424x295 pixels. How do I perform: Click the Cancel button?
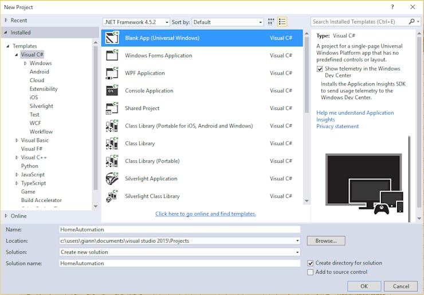[x=401, y=286]
